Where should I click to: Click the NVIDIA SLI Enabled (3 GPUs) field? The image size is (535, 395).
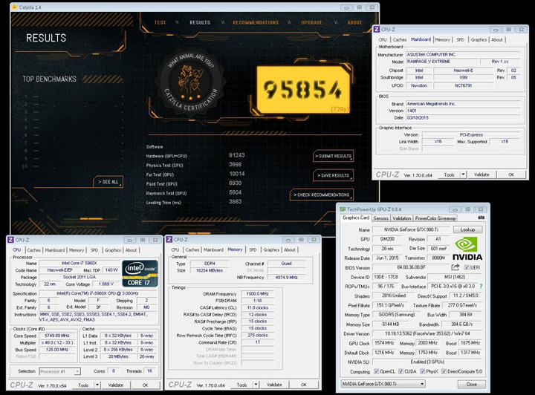point(427,362)
